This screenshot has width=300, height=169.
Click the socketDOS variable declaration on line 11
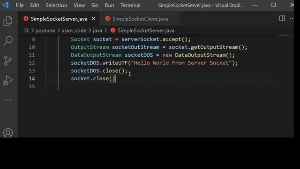(139, 55)
